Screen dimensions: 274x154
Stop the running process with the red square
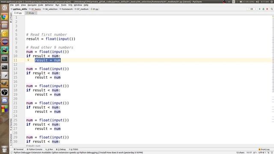click(267, 9)
